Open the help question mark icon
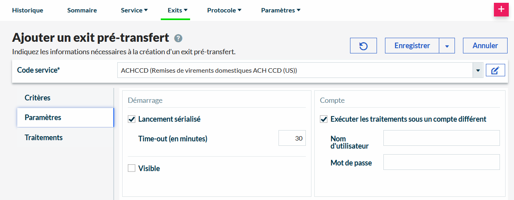 tap(178, 39)
